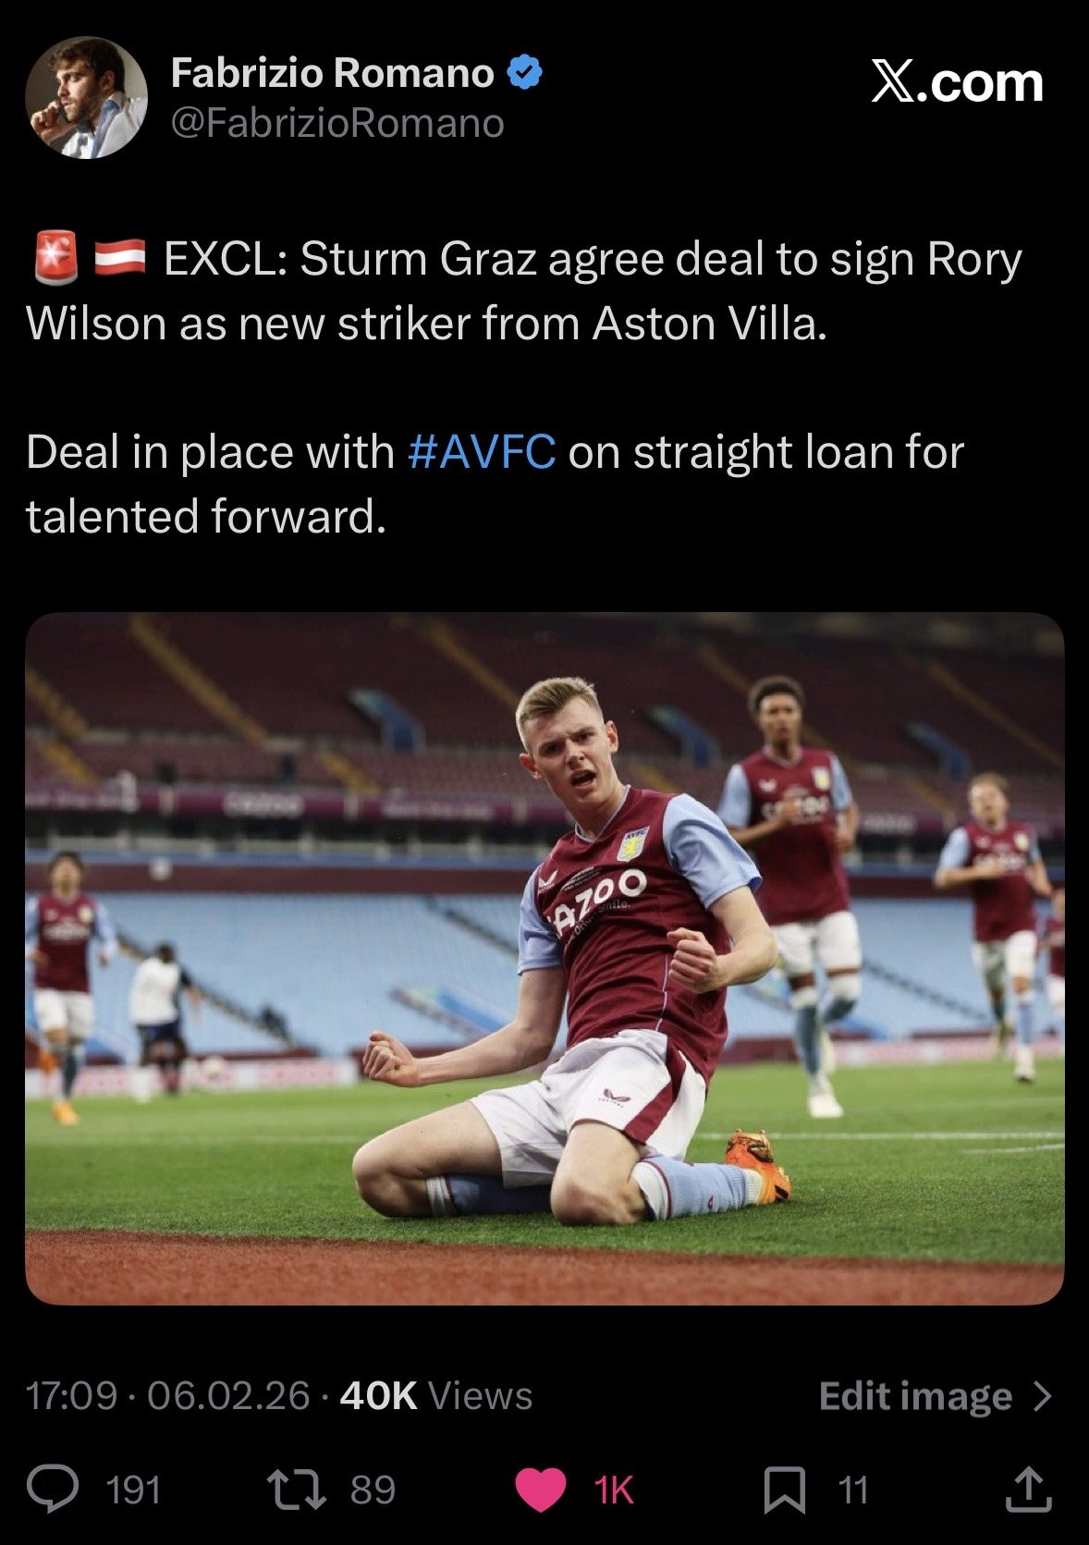The height and width of the screenshot is (1545, 1089).
Task: Tap the reply speech bubble icon
Action: (53, 1489)
